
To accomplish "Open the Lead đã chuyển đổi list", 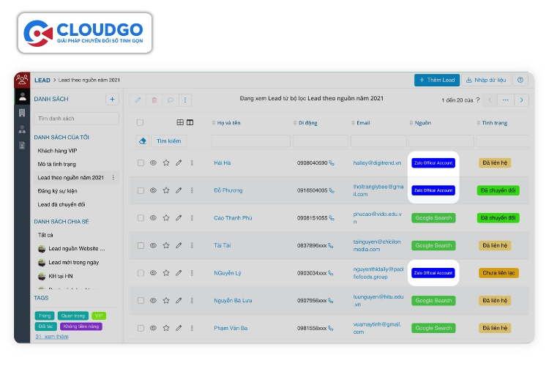I will 61,204.
